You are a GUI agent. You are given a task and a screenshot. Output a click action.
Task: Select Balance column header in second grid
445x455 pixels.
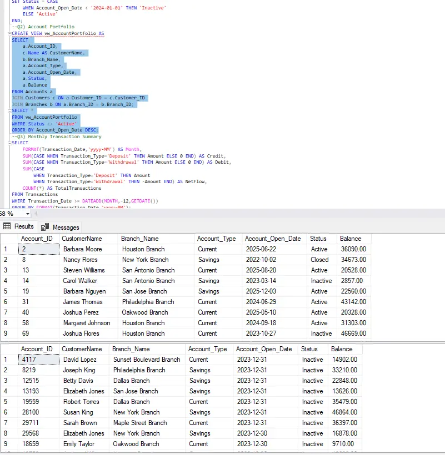coord(345,349)
